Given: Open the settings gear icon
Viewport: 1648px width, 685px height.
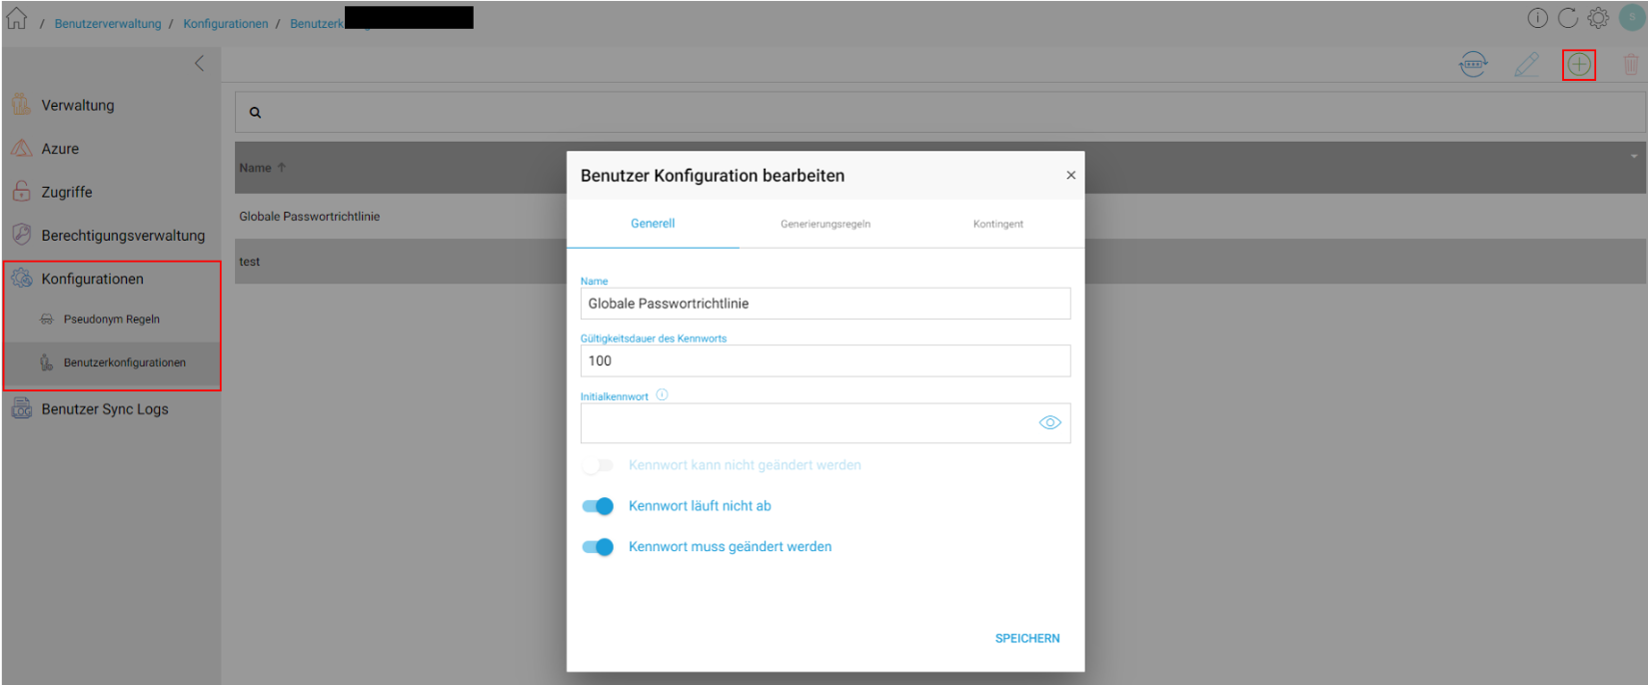Looking at the screenshot, I should point(1598,18).
